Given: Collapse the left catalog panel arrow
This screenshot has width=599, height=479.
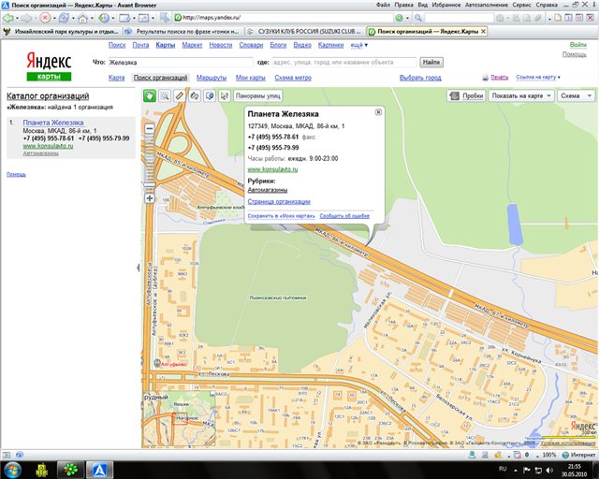Looking at the screenshot, I should click(139, 268).
